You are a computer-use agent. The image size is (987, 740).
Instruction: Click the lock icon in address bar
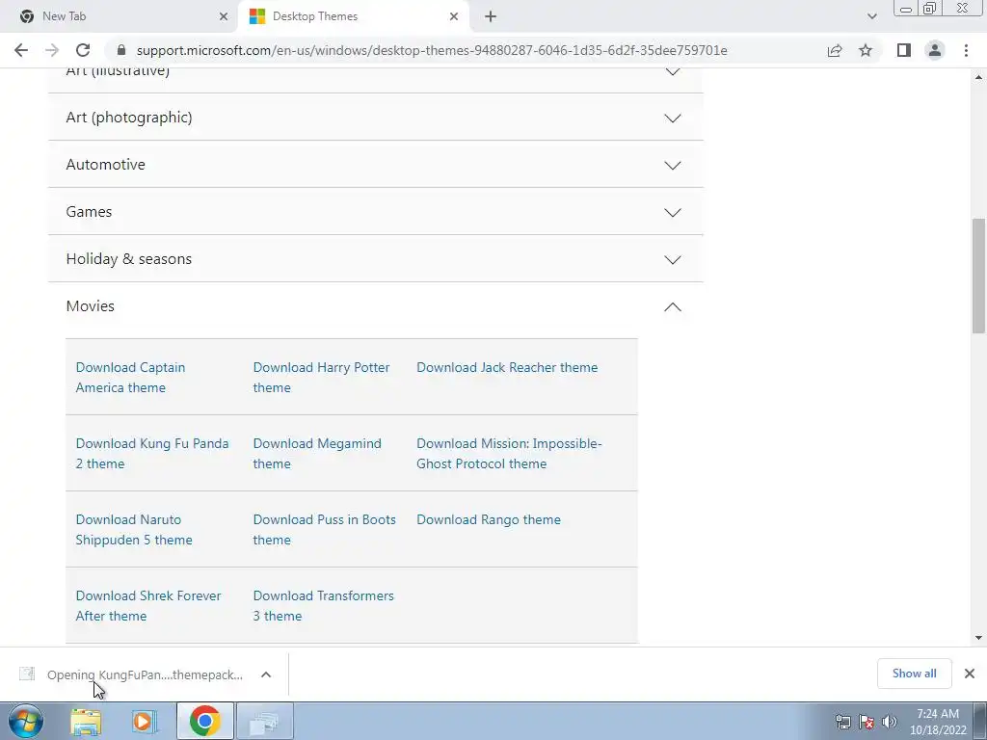[x=121, y=50]
